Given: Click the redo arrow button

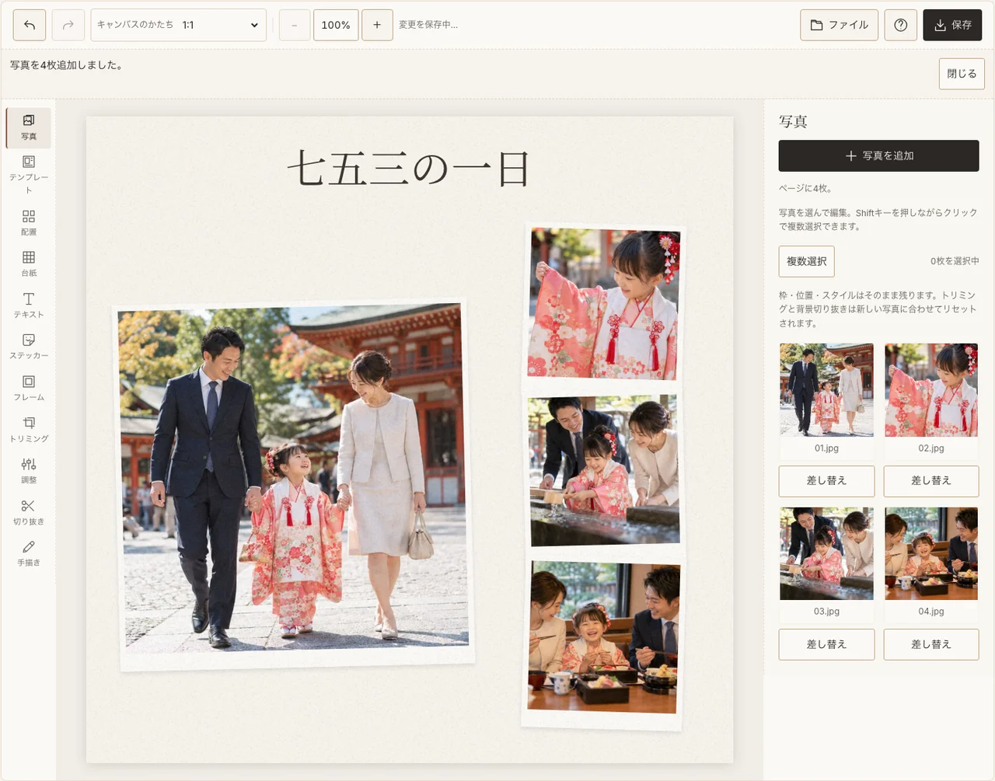Looking at the screenshot, I should click(68, 25).
